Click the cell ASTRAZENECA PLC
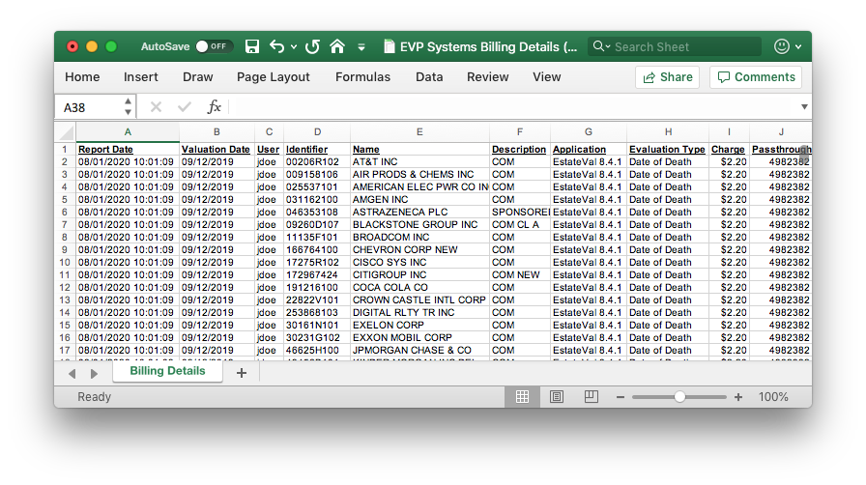Screen dimensions: 866x485 click(x=419, y=213)
